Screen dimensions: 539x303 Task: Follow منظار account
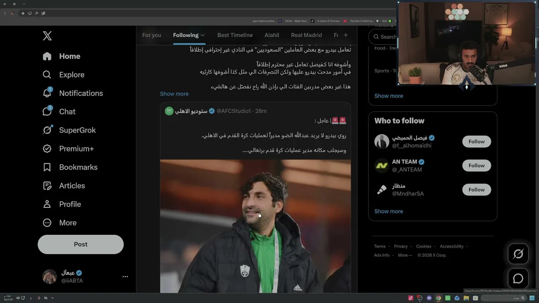tap(477, 190)
